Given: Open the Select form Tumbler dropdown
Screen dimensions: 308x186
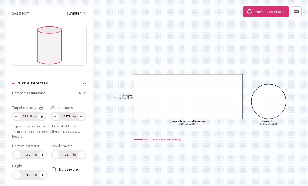Looking at the screenshot, I should pos(76,13).
